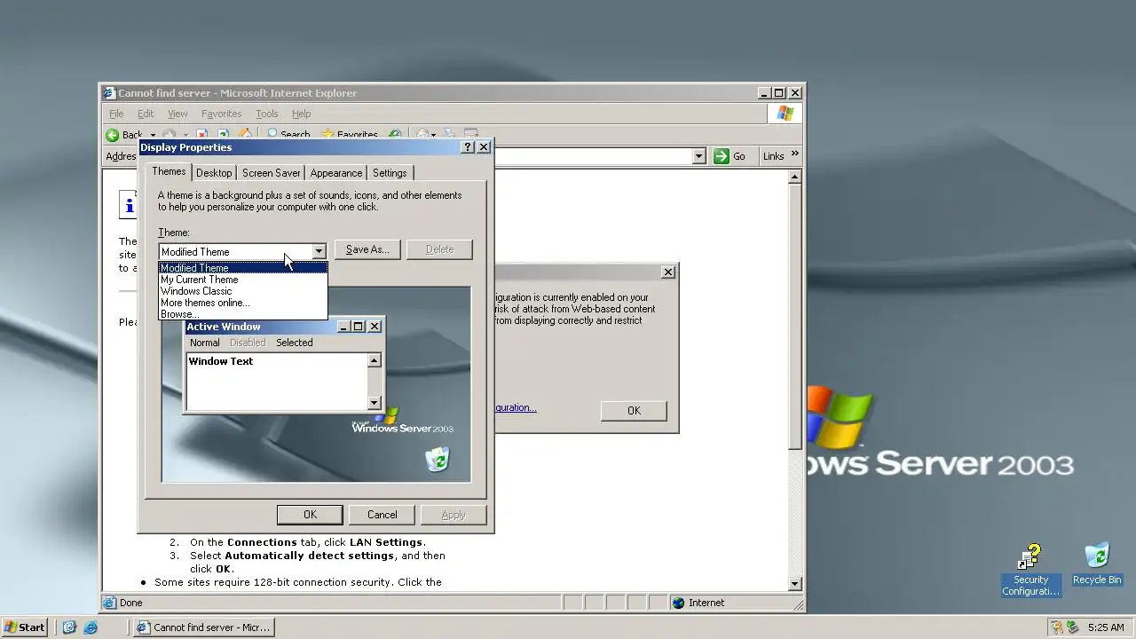Click the IE page scrollbar down arrow
The image size is (1136, 639).
click(x=795, y=584)
